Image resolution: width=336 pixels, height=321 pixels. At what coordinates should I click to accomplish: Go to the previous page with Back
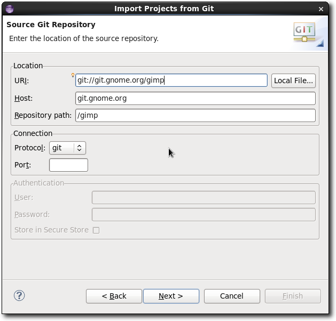[x=114, y=296]
